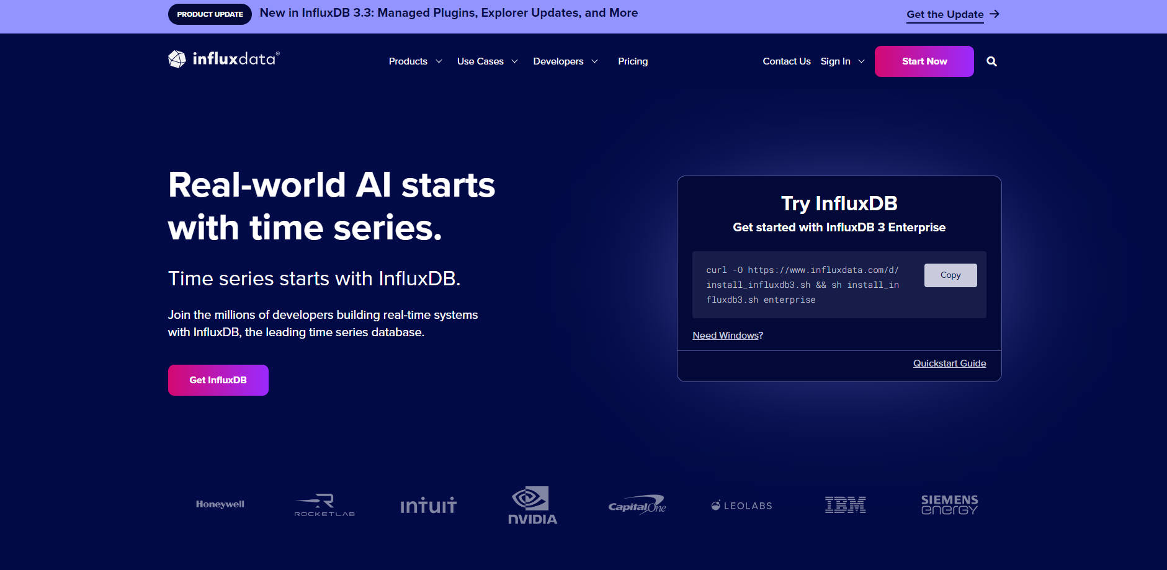Viewport: 1167px width, 570px height.
Task: Expand the Developers dropdown
Action: pos(565,61)
